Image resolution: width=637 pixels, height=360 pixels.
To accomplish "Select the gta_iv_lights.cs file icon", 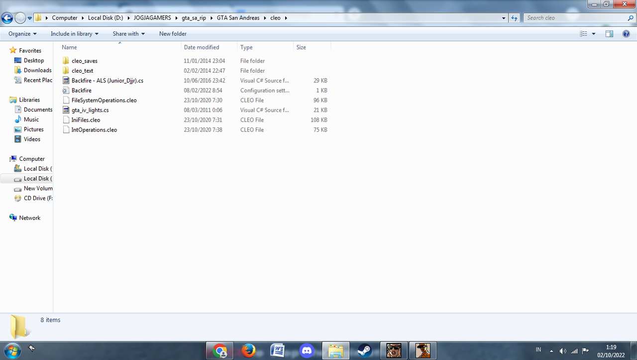I will (x=66, y=110).
